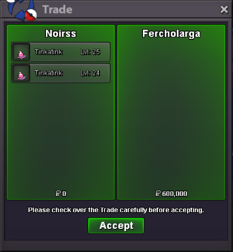Click the empty area of Noirss's panel
This screenshot has width=233, height=252.
[x=61, y=135]
